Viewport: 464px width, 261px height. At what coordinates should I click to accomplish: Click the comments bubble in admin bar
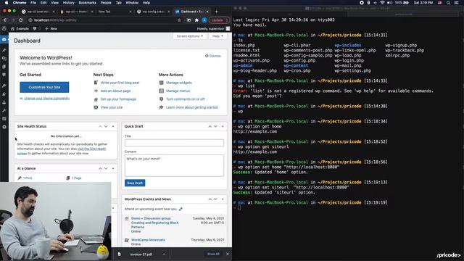[x=35, y=29]
